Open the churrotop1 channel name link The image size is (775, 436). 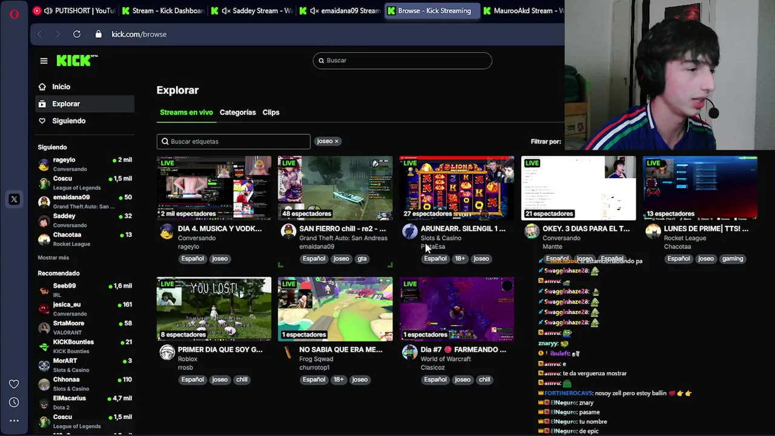(314, 368)
